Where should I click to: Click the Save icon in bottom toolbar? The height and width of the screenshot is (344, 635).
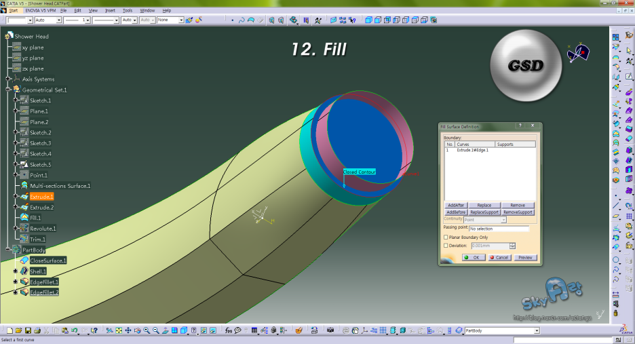(28, 330)
